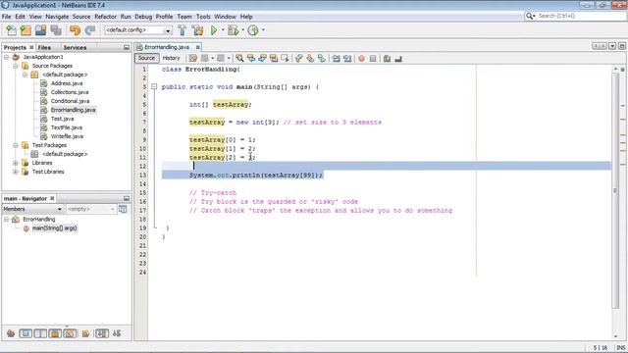Click the Profile Project toolbar icon
This screenshot has height=353, width=628.
(x=253, y=30)
